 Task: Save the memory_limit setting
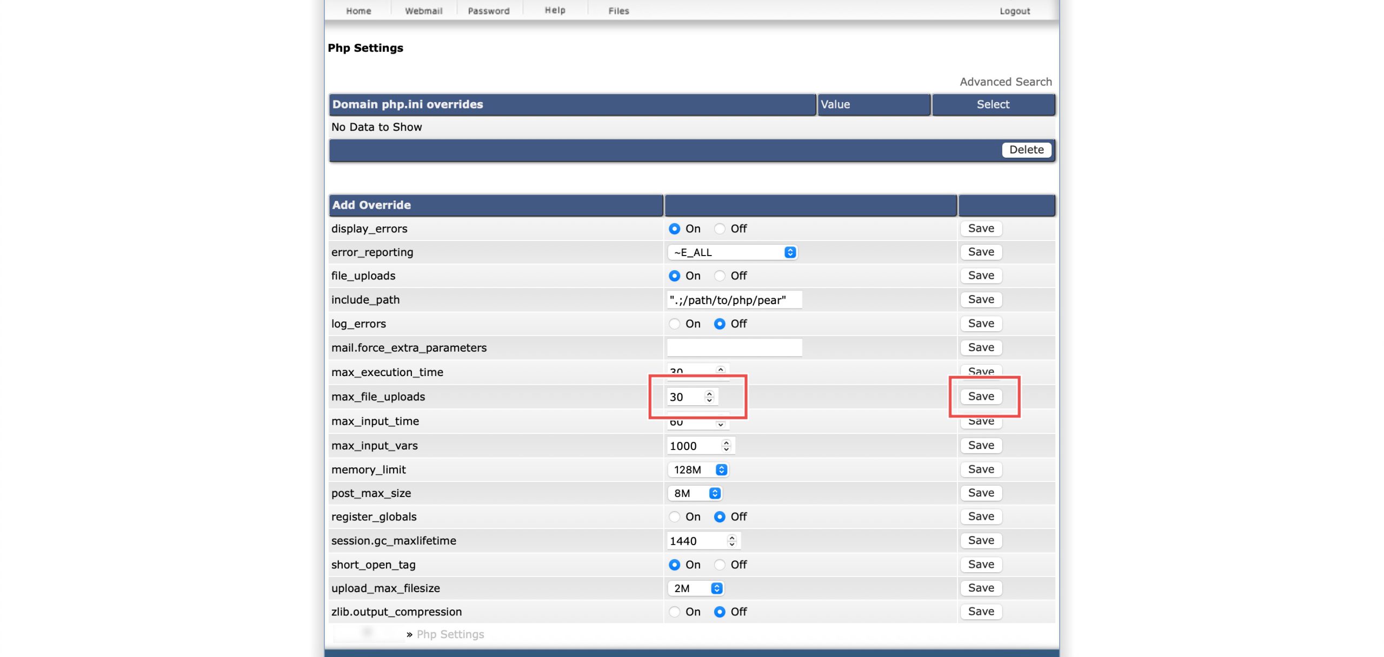click(x=981, y=470)
